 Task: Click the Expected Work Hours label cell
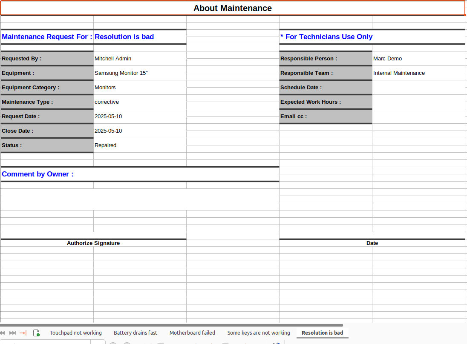click(x=326, y=102)
